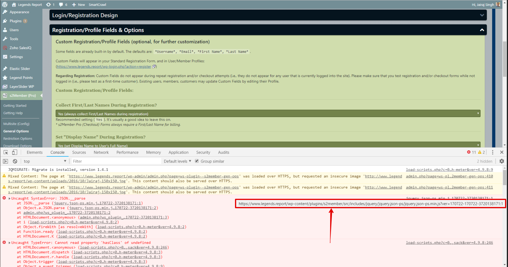
Task: Open source link load-scripts.php ending 4.9.8:9
Action: click(x=449, y=170)
